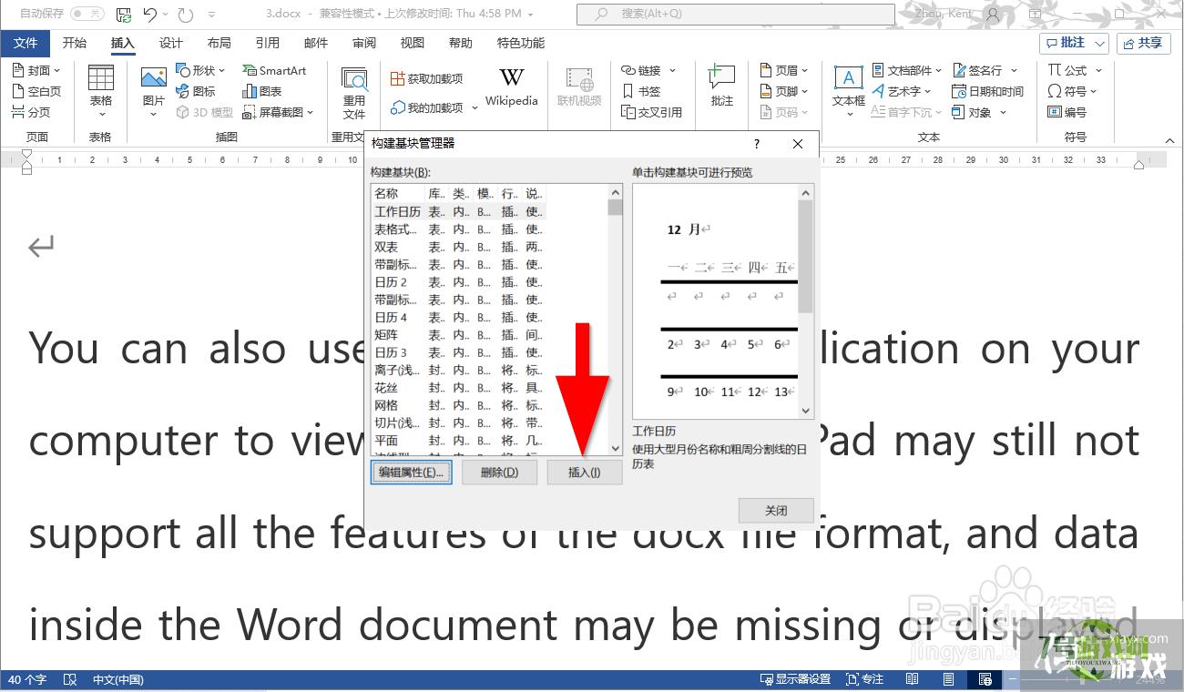1184x692 pixels.
Task: Switch to the 设计 ribbon tab
Action: 170,43
